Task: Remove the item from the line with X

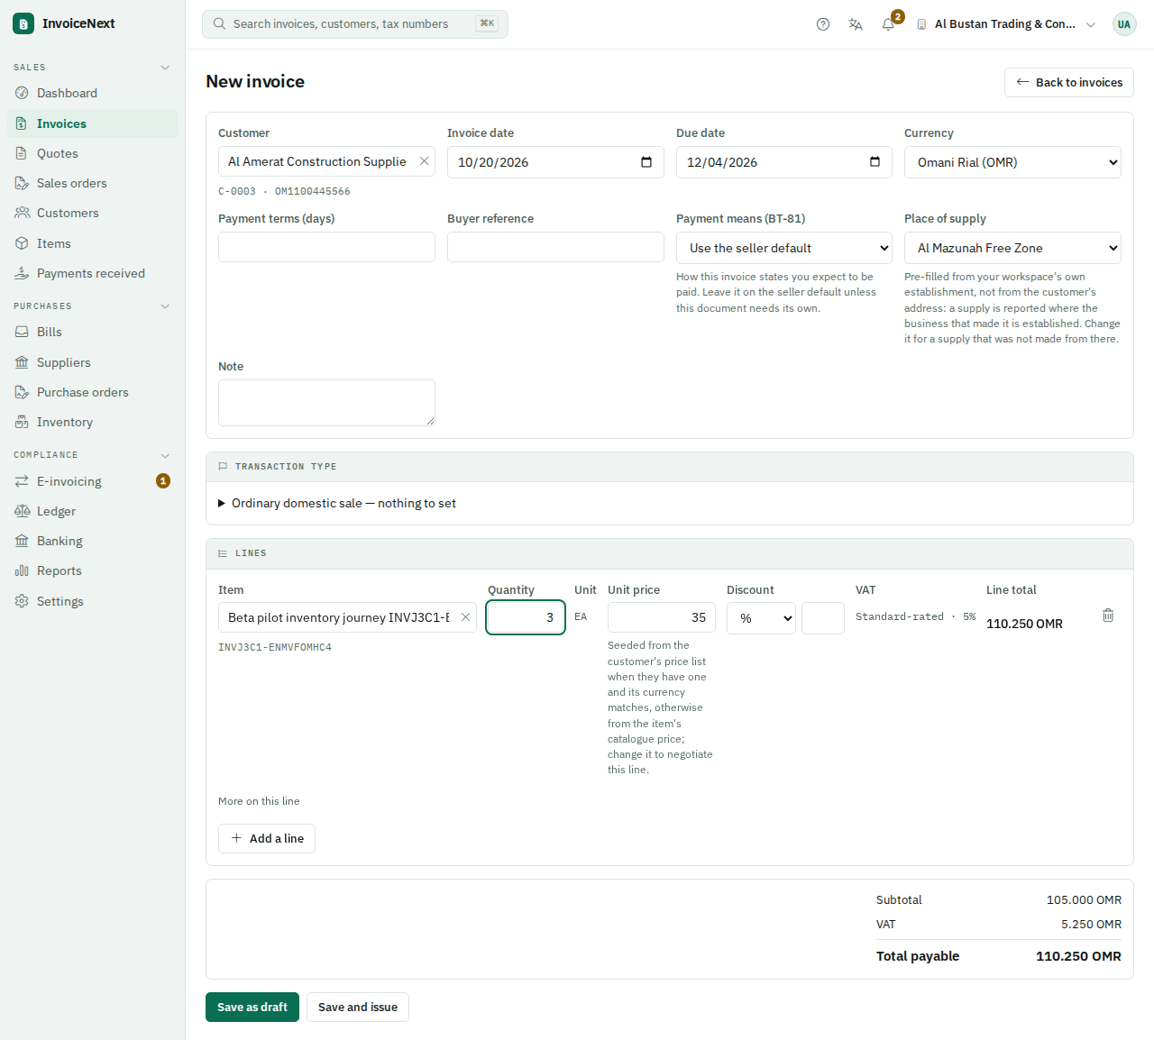Action: (x=465, y=617)
